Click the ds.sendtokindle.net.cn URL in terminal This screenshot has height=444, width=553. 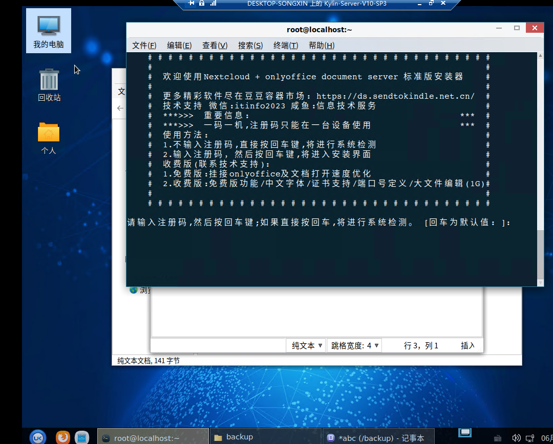coord(395,96)
